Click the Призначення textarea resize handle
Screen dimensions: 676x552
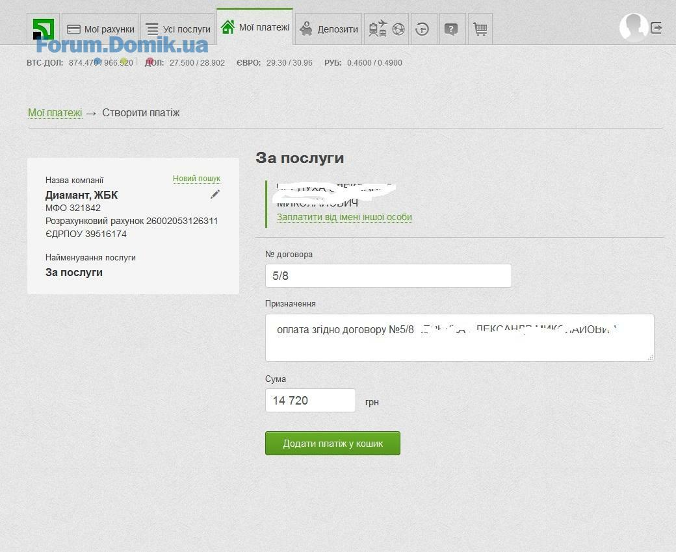651,357
